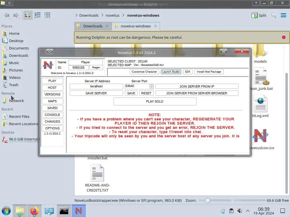Switch to the novetus-windows tab

136,26
